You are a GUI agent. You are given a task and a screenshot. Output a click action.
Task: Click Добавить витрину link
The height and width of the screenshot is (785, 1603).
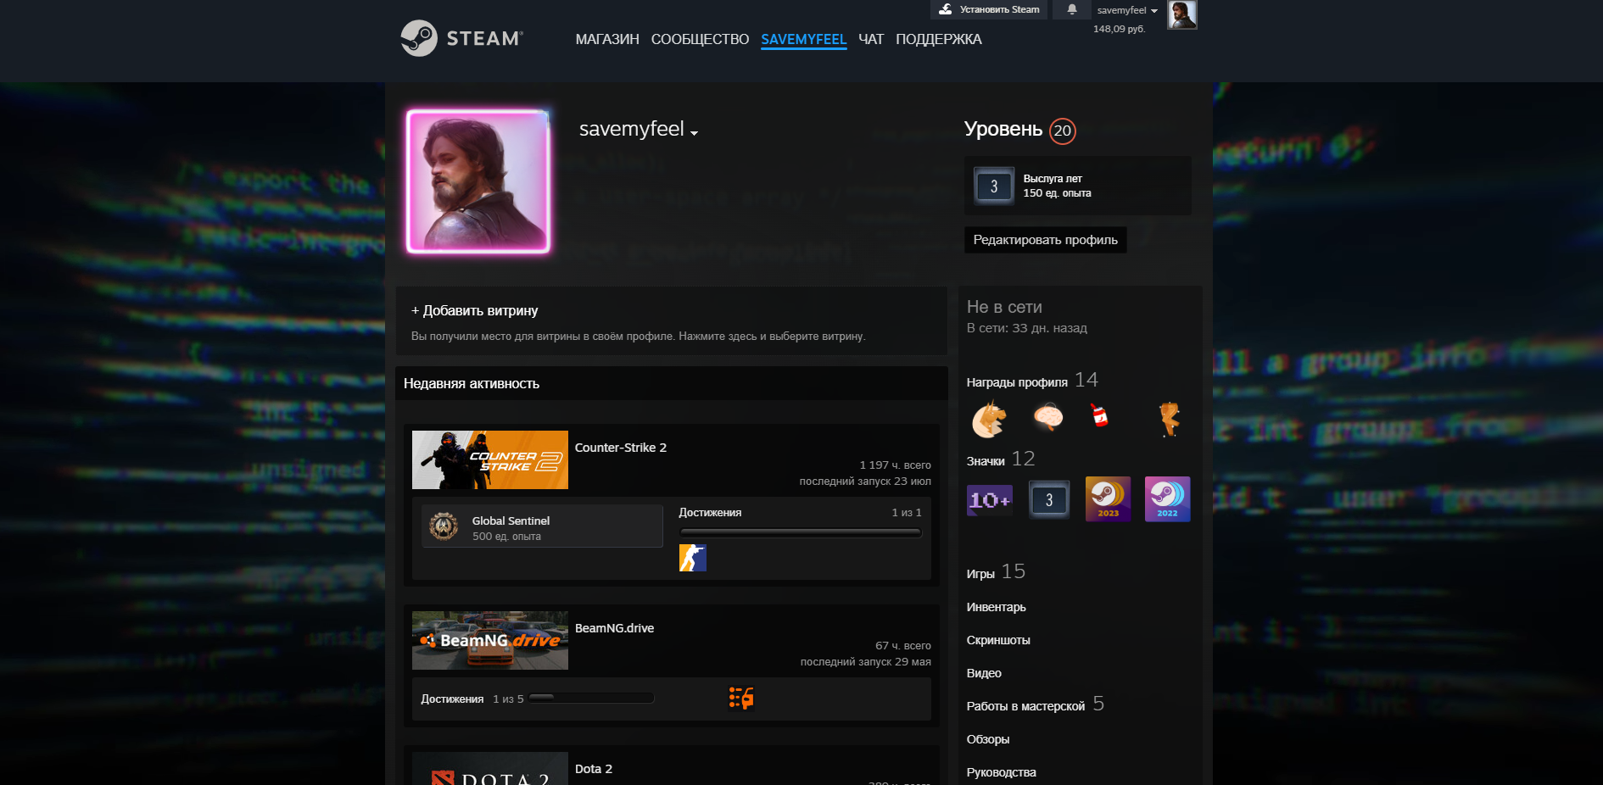tap(474, 310)
